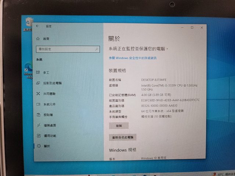This screenshot has height=176, width=235.
Task: Click the search magnifier icon
Action: [97, 49]
